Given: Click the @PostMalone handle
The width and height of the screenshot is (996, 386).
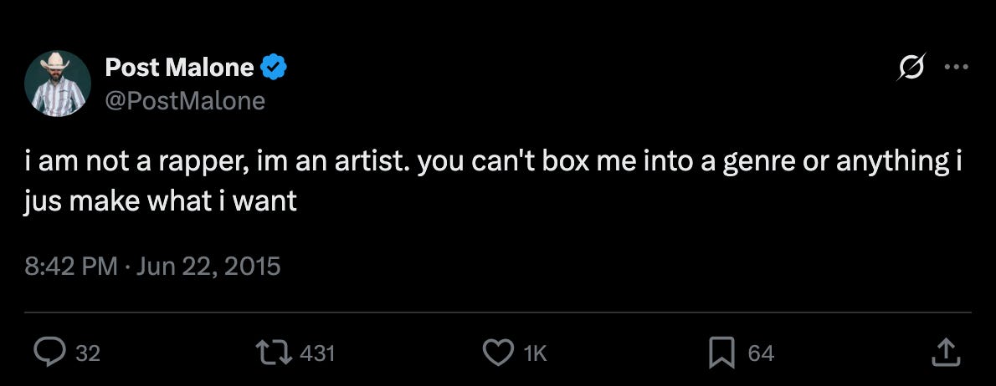Looking at the screenshot, I should 185,101.
